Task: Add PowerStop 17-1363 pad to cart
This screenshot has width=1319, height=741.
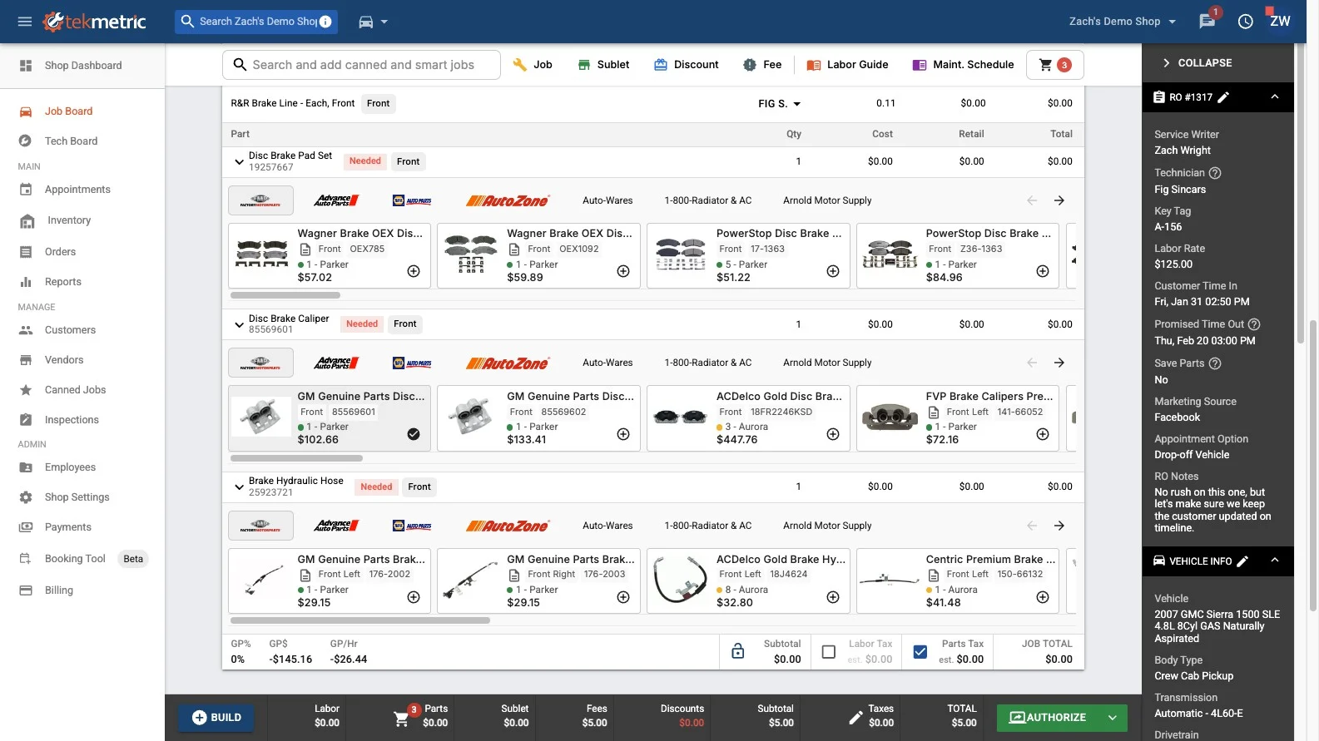Action: point(833,271)
